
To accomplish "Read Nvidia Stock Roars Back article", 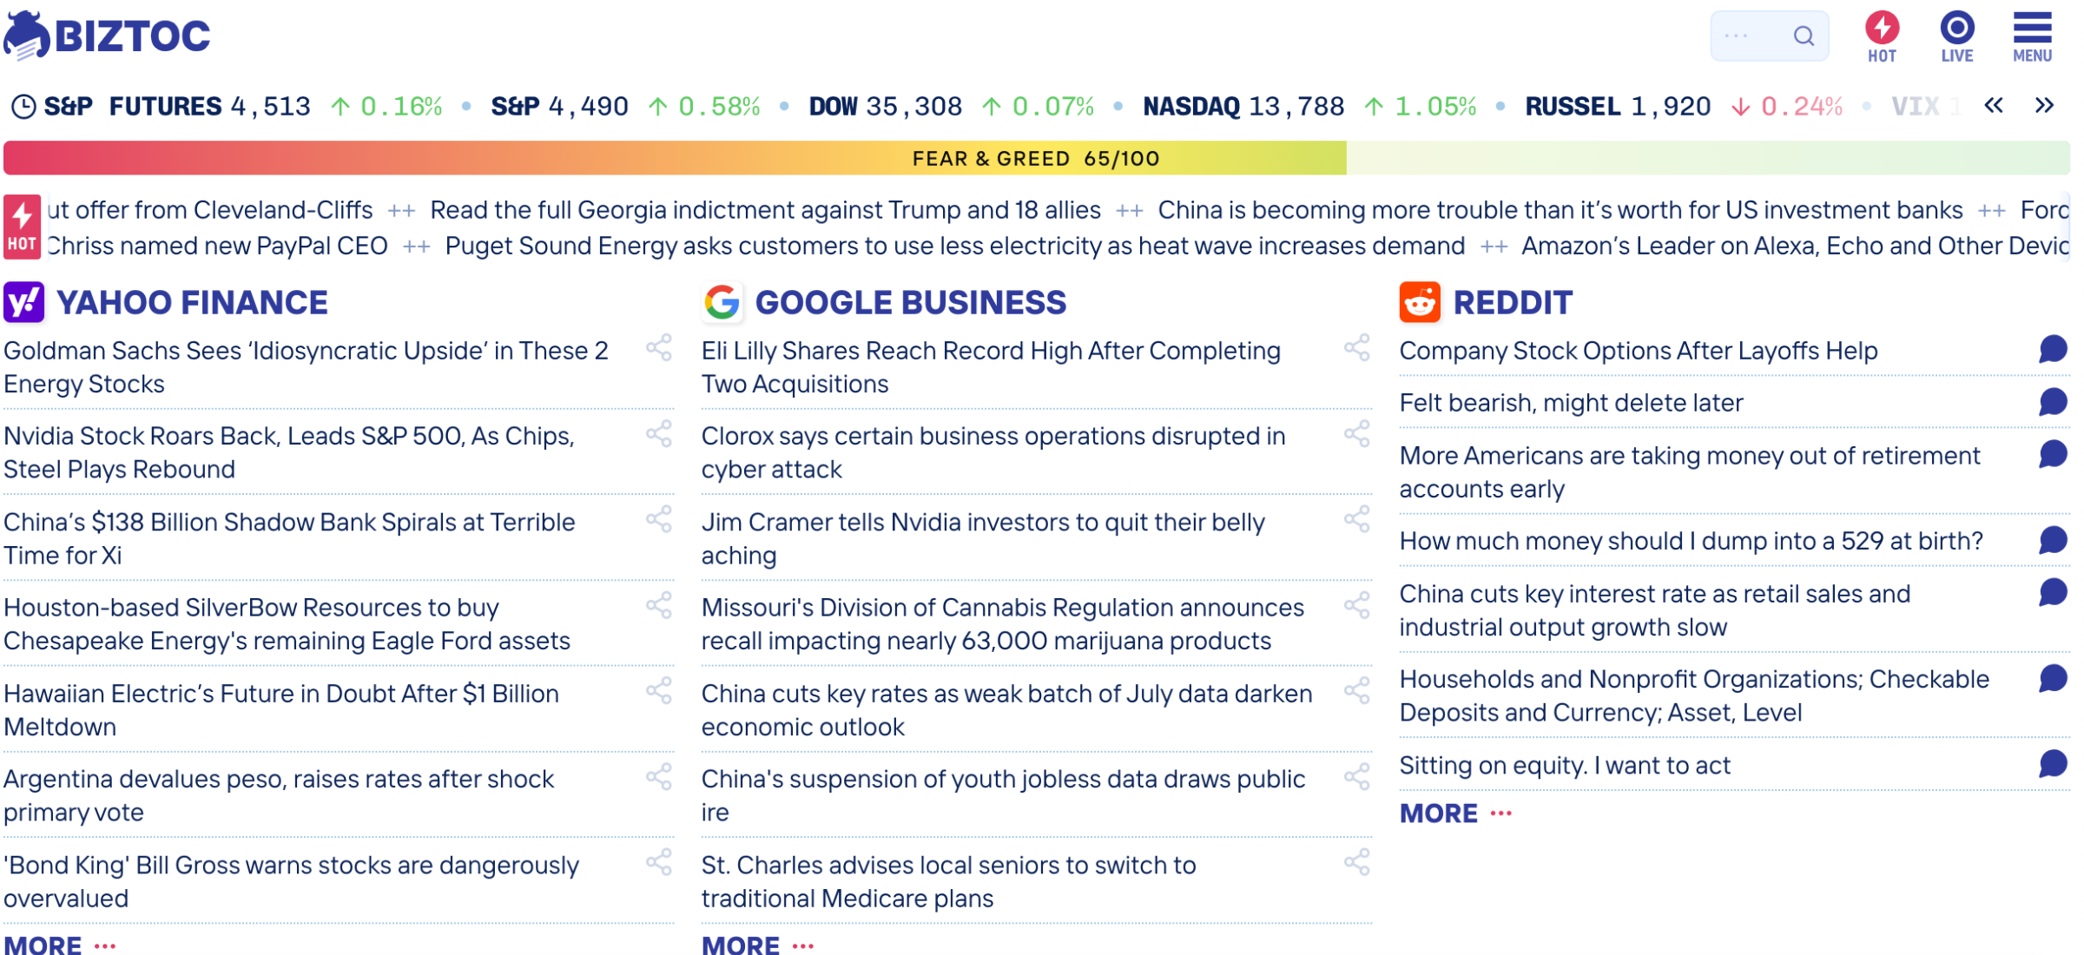I will click(x=289, y=452).
